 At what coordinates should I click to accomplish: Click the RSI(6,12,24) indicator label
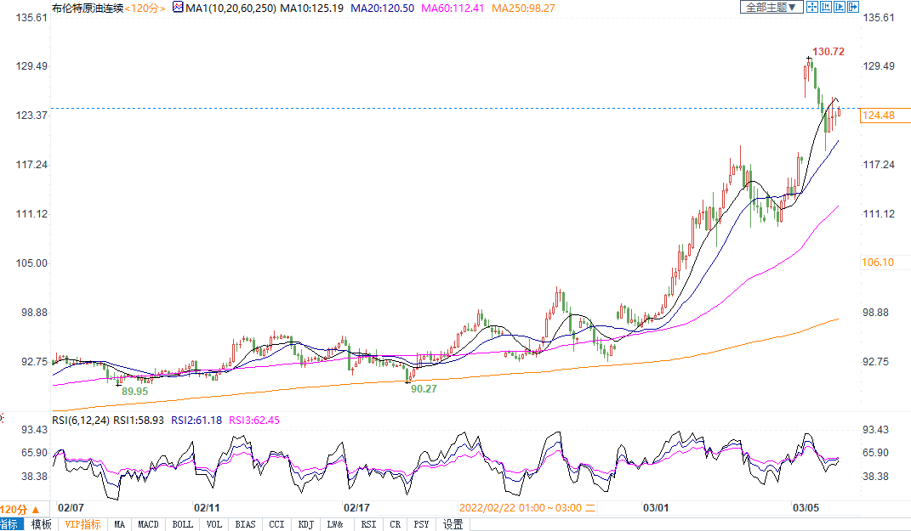point(81,420)
